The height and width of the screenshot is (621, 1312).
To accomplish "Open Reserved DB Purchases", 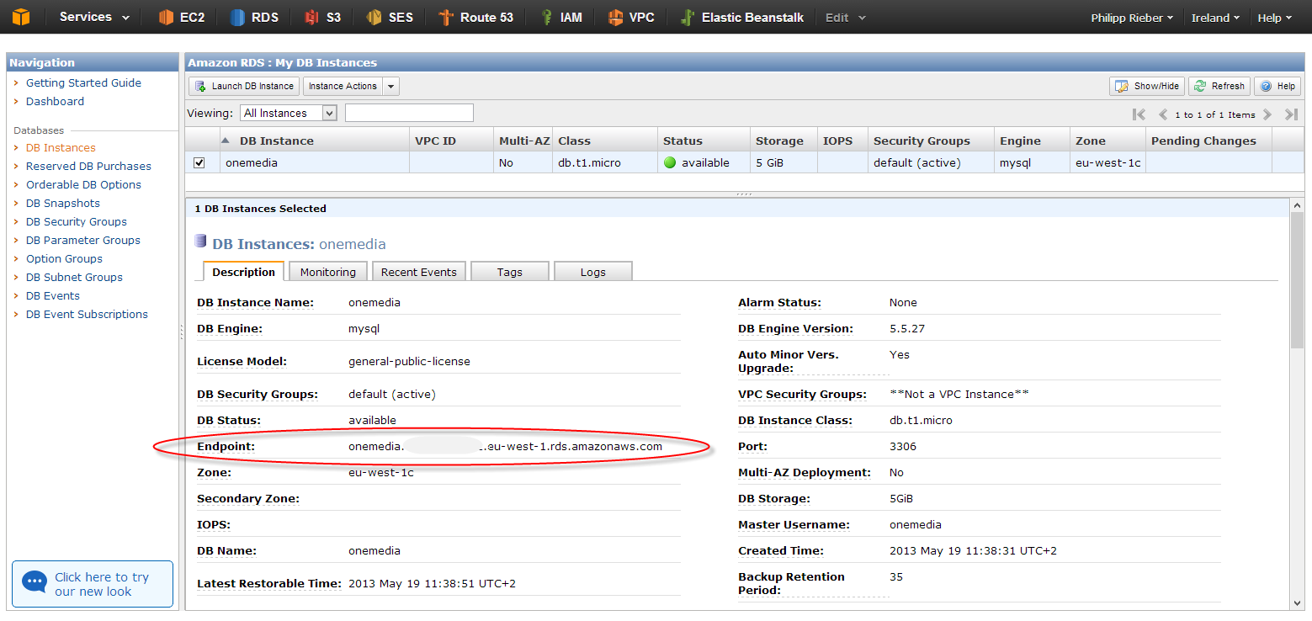I will (x=88, y=166).
